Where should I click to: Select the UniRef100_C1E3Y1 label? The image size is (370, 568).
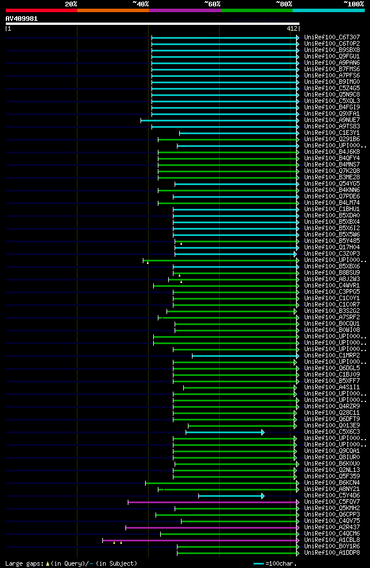point(332,133)
